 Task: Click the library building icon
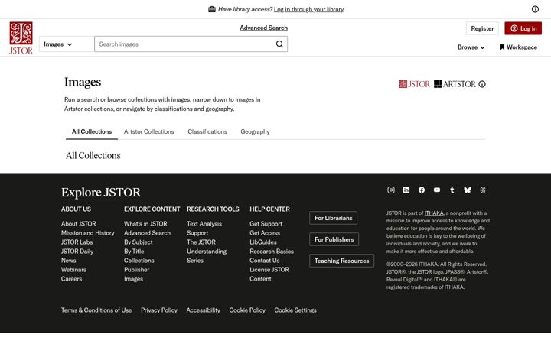click(x=212, y=9)
